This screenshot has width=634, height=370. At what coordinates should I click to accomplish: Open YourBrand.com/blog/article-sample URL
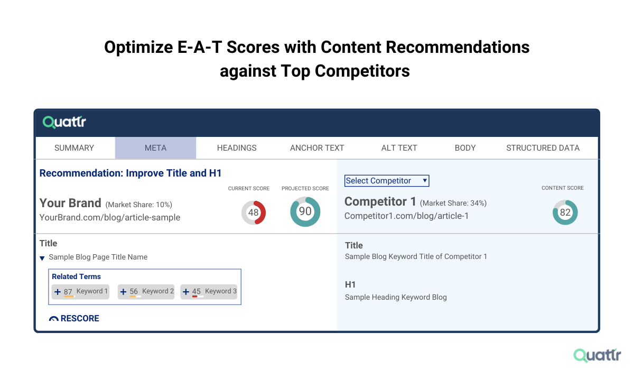pyautogui.click(x=110, y=217)
